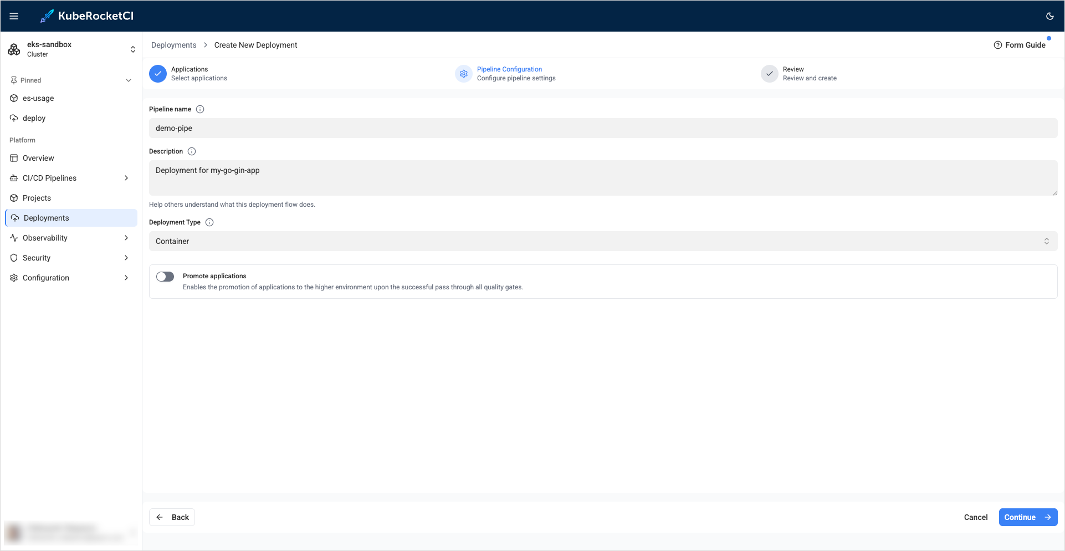Screen dimensions: 1065x551
Task: Click the Review step checkmark icon
Action: pyautogui.click(x=769, y=73)
